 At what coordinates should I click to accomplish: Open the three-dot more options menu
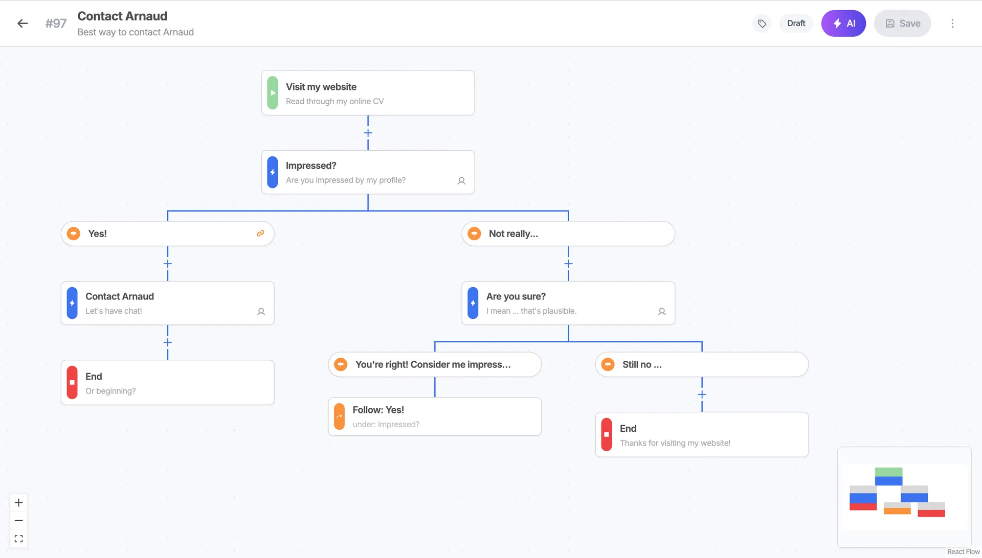point(952,24)
